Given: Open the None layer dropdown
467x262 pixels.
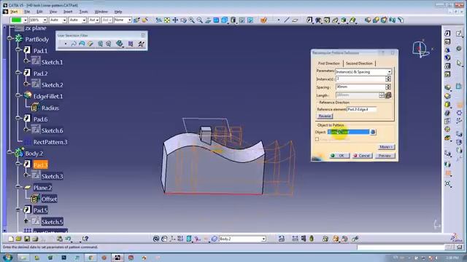Looking at the screenshot, I should coord(130,20).
